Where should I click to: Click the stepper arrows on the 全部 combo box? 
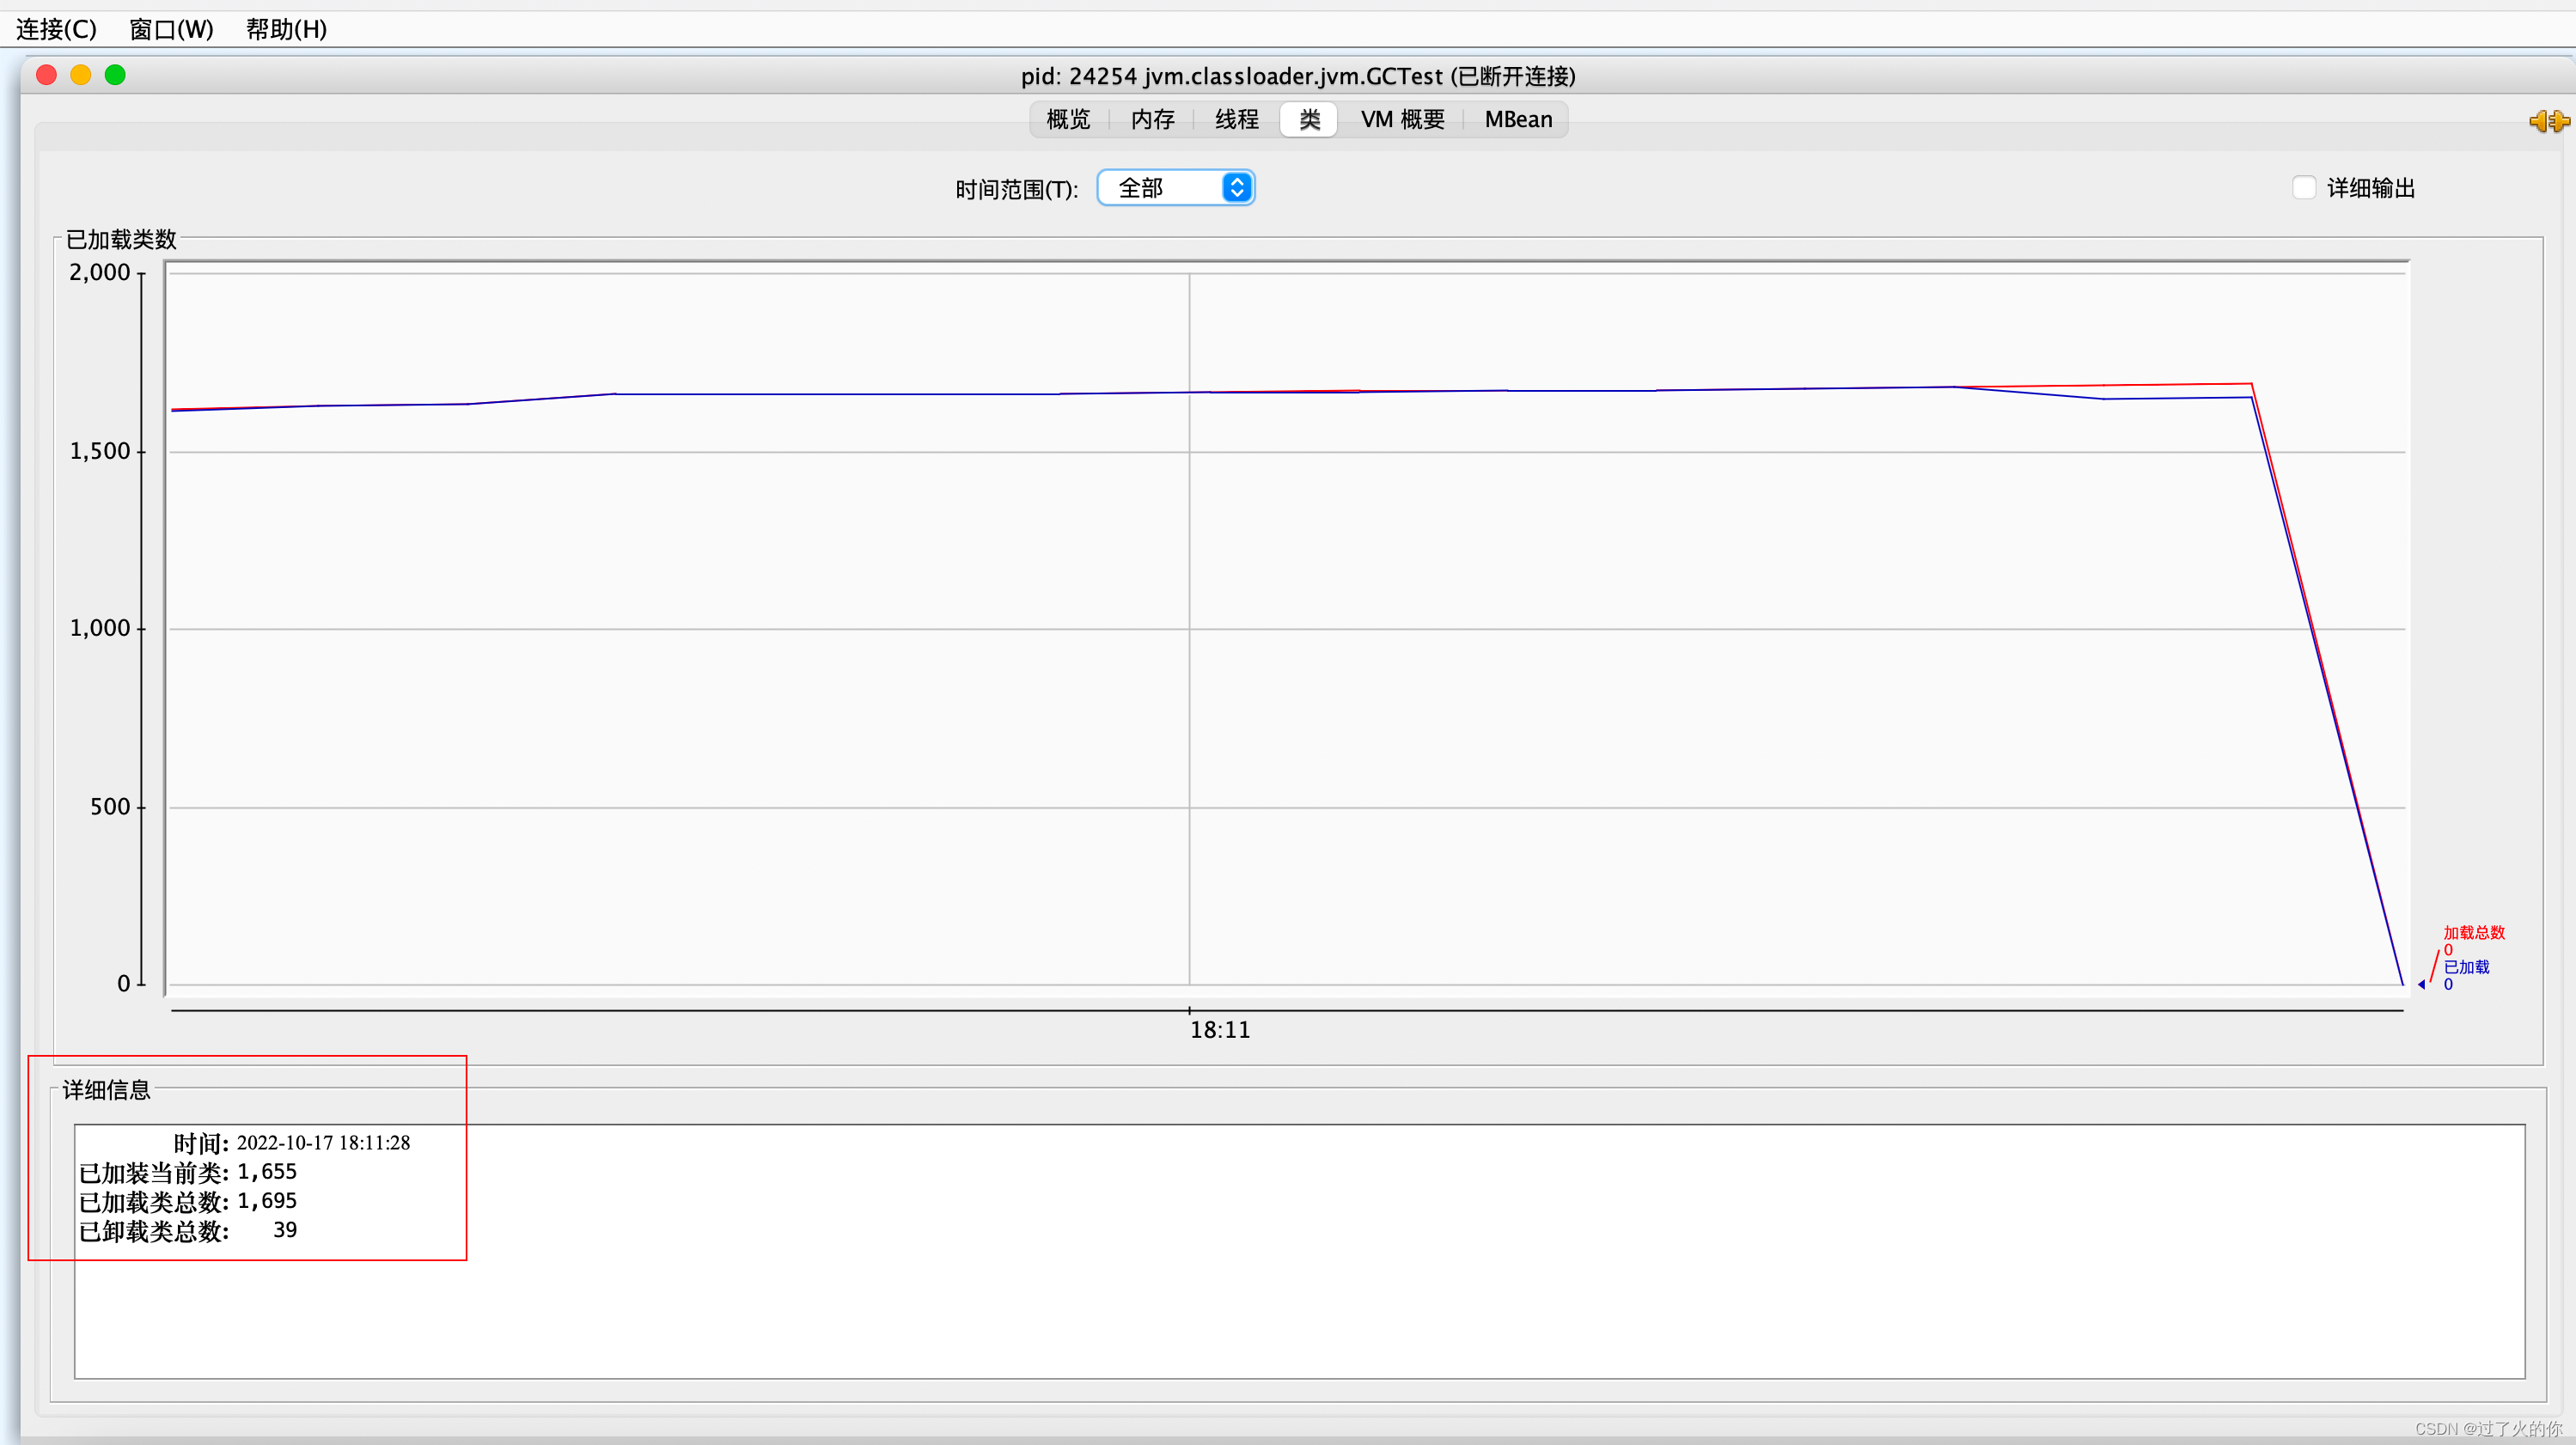1237,188
